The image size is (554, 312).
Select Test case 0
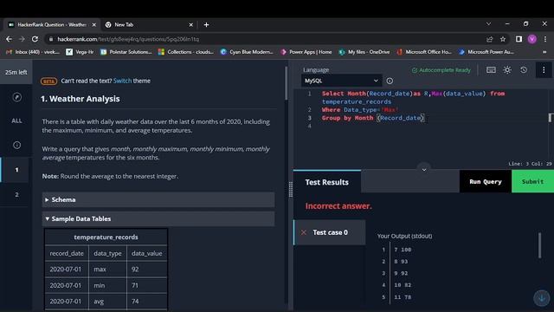click(x=329, y=232)
